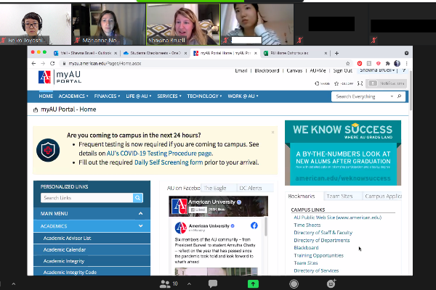Open the ACADEMICS dropdown menu
Image resolution: width=436 pixels, height=290 pixels.
[73, 96]
